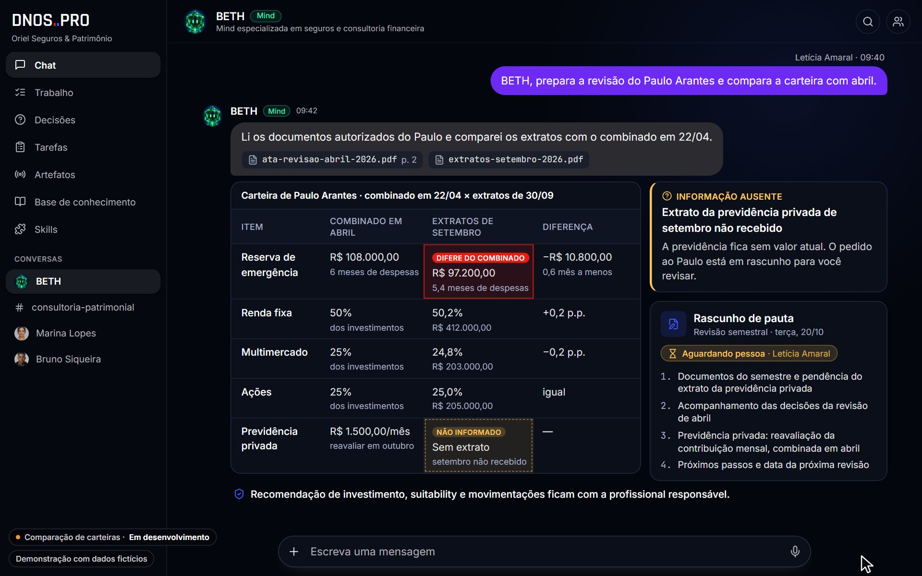The image size is (922, 576).
Task: Click the document icon on the Rascunho de pauta card
Action: (x=673, y=324)
